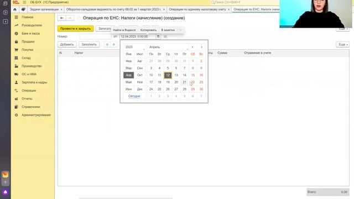354x199 pixels.
Task: Close the Задачи организации tab
Action: tap(61, 9)
